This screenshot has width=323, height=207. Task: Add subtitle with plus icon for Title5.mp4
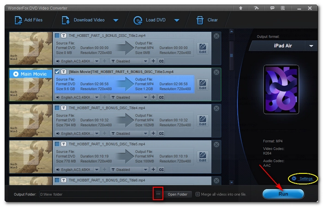(153, 169)
